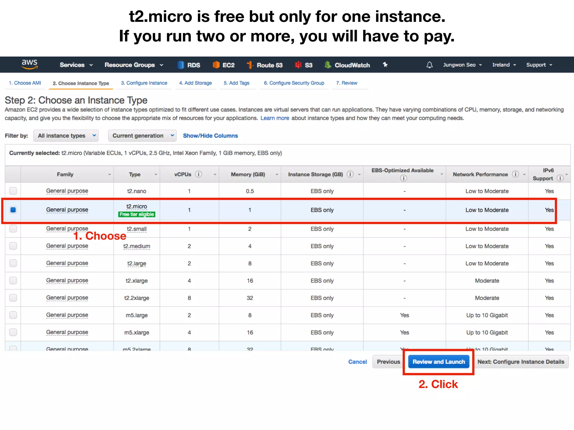Image resolution: width=574 pixels, height=430 pixels.
Task: Click the General purpose family for t2.large
Action: [67, 263]
